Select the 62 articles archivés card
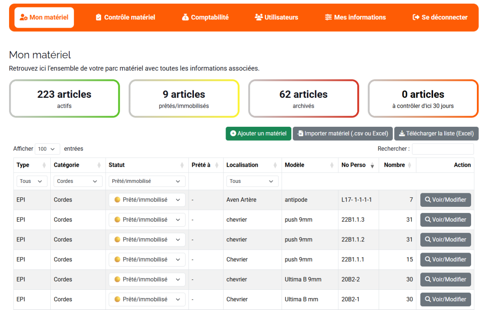This screenshot has width=495, height=310. [x=303, y=99]
